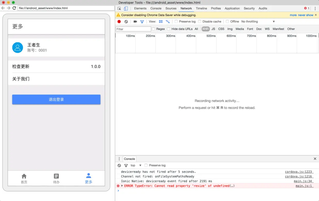Expand the TypeError error message

tap(122, 186)
